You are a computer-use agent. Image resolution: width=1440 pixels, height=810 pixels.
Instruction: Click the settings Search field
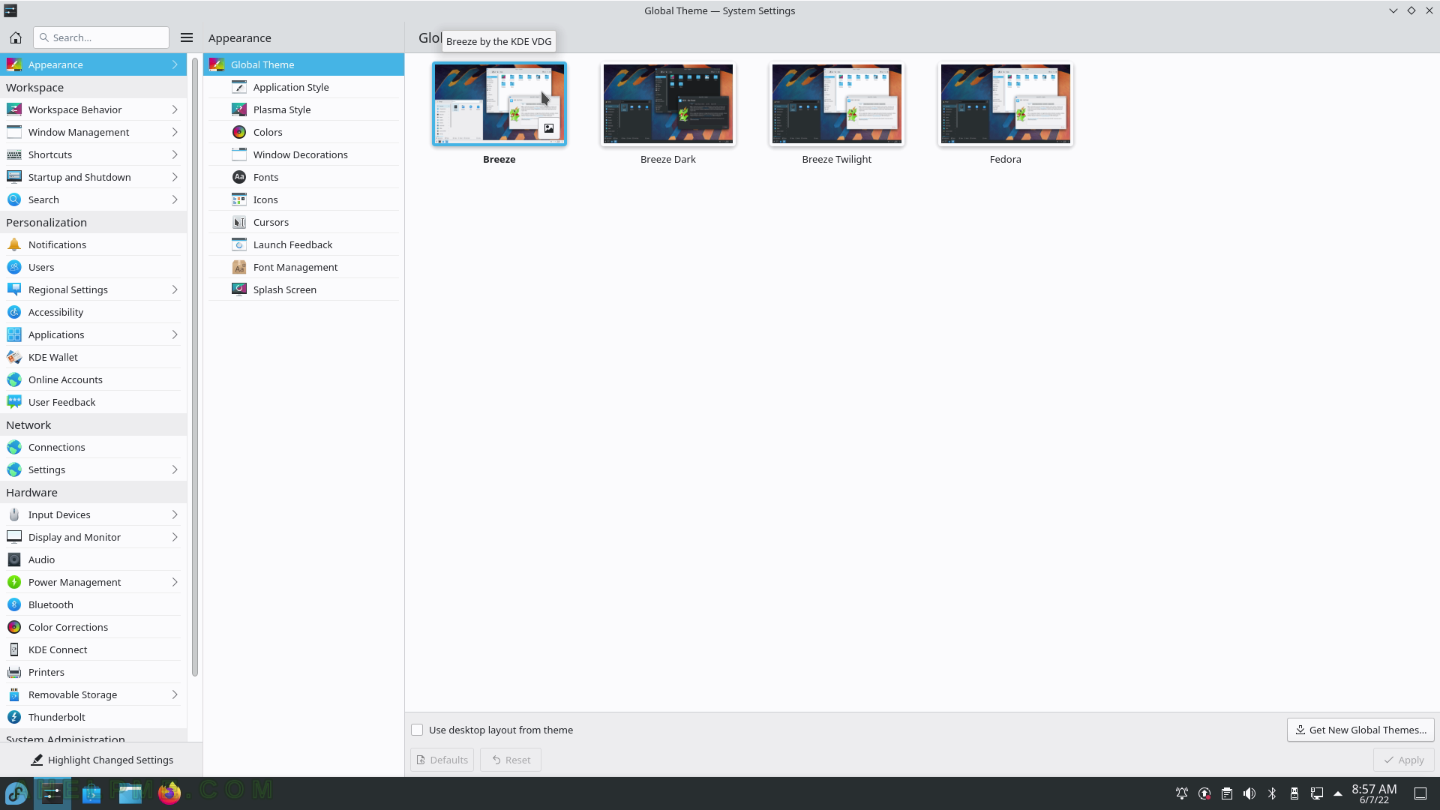101,37
